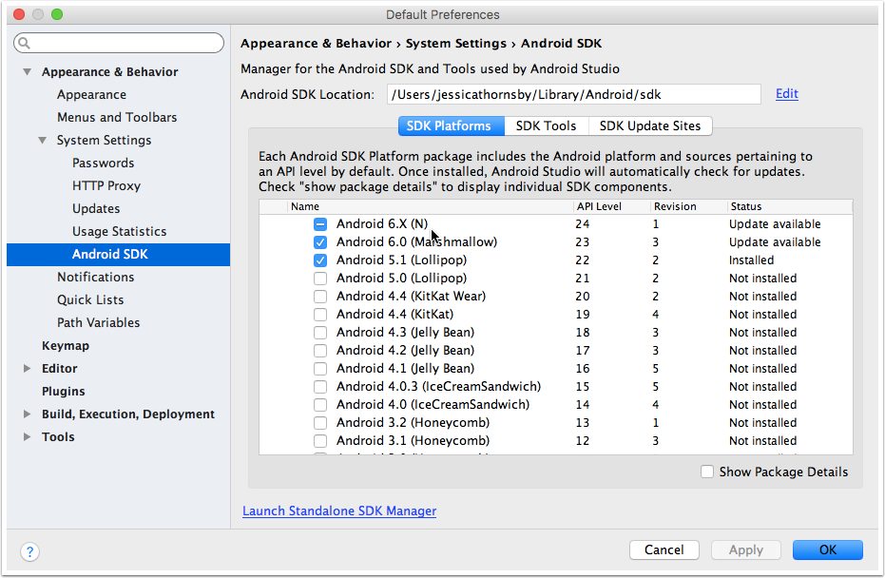Open the Plugins settings page

(63, 391)
